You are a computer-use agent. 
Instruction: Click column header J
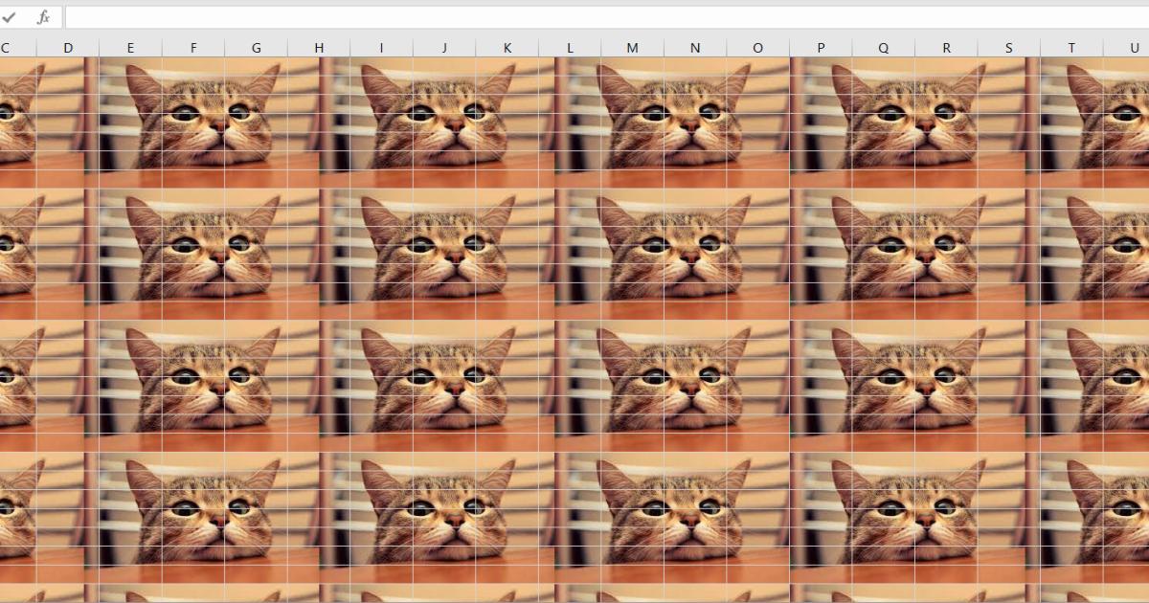(x=444, y=45)
